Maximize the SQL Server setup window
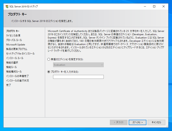172x131 pixels. point(154,7)
